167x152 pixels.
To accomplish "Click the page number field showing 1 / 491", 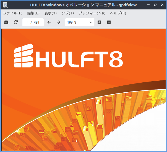I will pyautogui.click(x=33, y=22).
